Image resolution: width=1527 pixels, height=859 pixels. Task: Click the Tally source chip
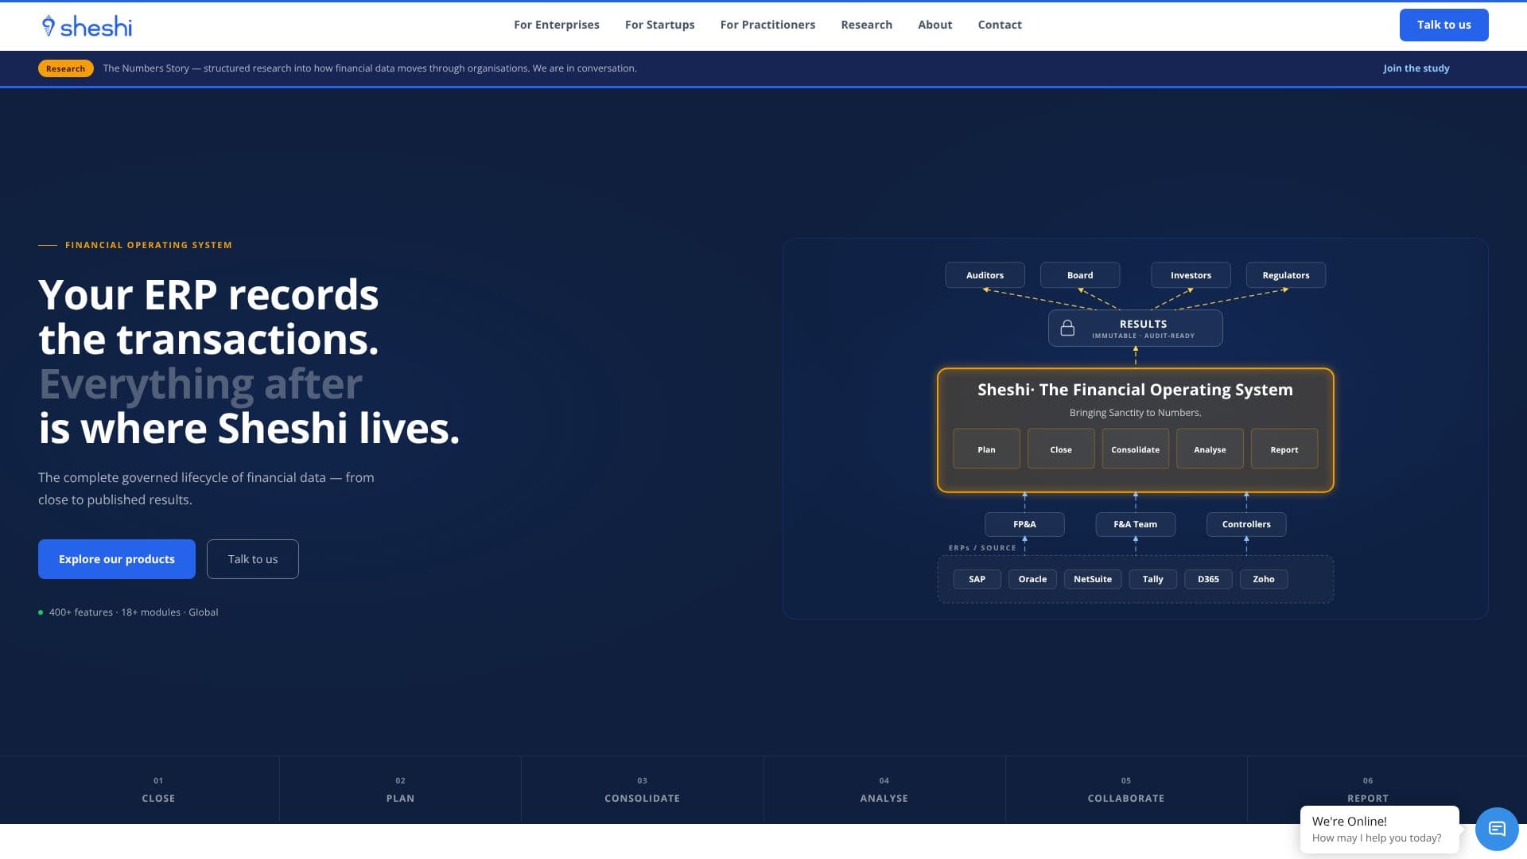(x=1152, y=579)
